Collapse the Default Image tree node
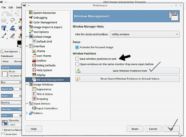 point(27,36)
